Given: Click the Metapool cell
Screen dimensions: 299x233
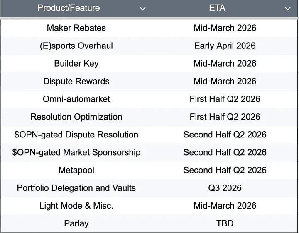Looking at the screenshot, I should tap(76, 170).
